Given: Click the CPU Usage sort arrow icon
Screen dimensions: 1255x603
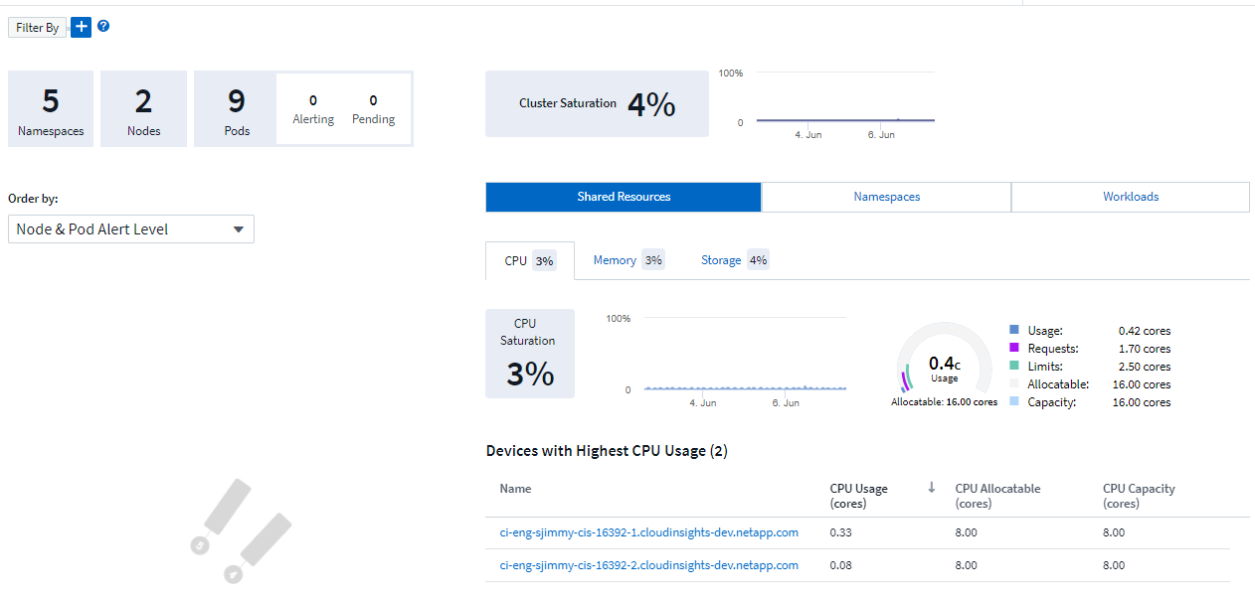Looking at the screenshot, I should [932, 488].
